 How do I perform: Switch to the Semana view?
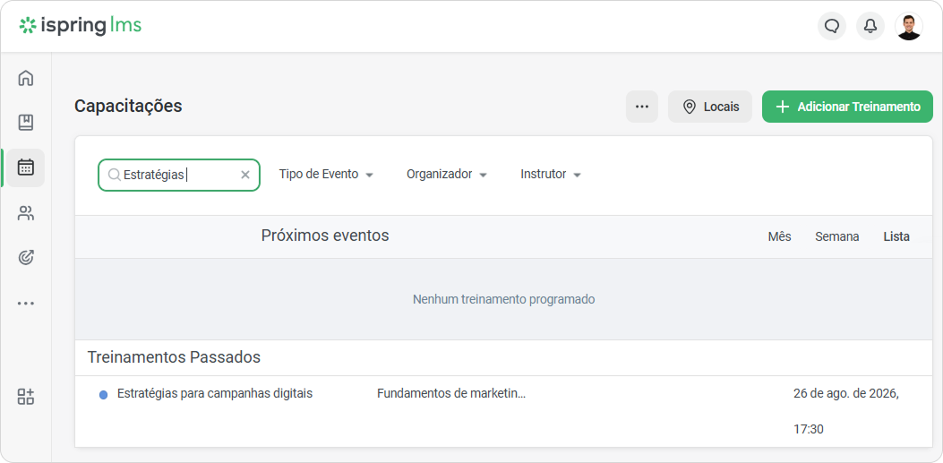tap(836, 237)
